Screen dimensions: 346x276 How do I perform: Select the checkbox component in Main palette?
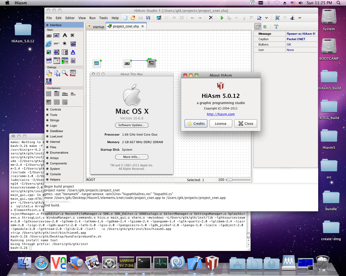(72, 36)
